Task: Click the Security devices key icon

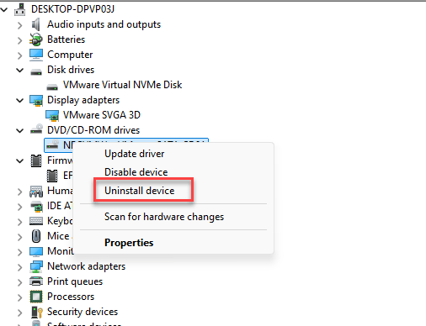Action: coord(37,312)
